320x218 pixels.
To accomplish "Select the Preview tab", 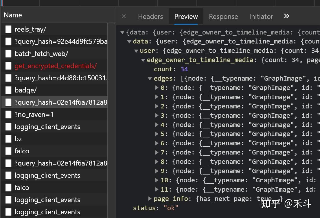I will point(186,16).
